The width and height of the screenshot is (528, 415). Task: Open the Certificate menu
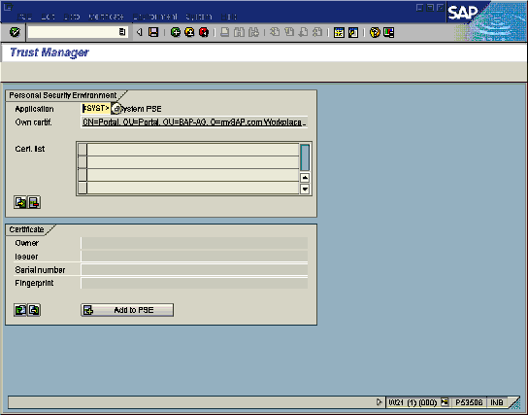tap(106, 17)
